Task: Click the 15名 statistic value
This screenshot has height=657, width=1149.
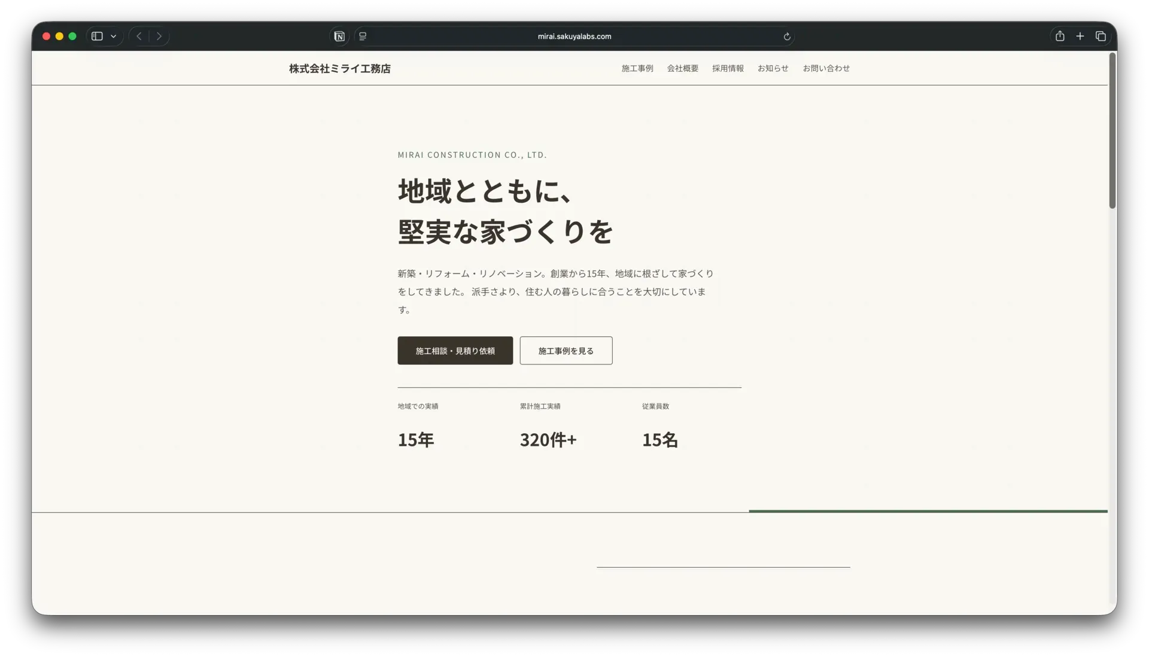Action: tap(660, 440)
